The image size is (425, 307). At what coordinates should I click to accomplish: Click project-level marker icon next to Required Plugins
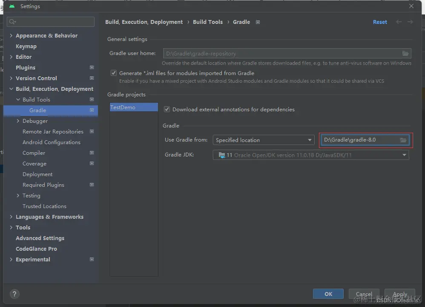[92, 185]
